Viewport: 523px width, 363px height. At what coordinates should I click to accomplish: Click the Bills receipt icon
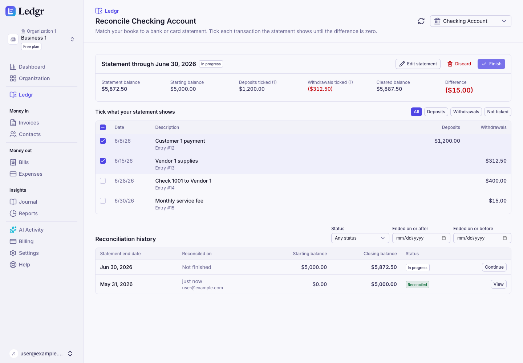(13, 162)
